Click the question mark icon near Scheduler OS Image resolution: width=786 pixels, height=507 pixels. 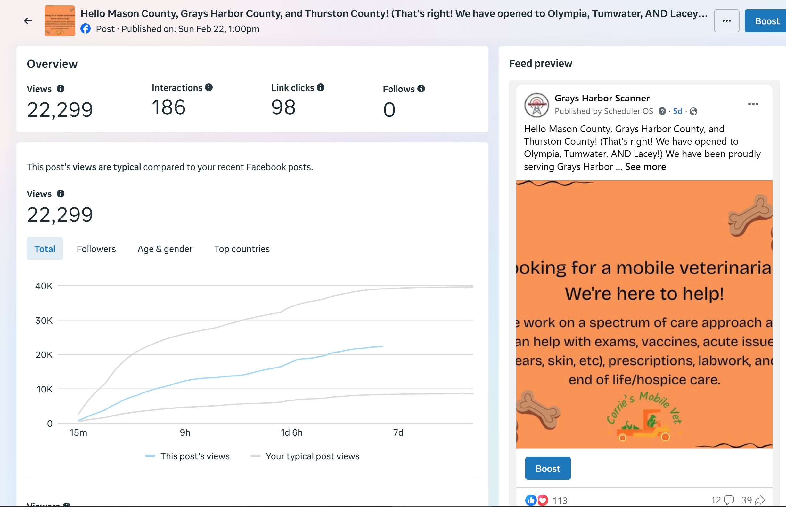coord(662,111)
